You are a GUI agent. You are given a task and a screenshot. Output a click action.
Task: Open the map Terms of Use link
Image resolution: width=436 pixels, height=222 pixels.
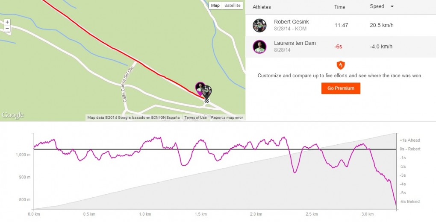pos(195,117)
